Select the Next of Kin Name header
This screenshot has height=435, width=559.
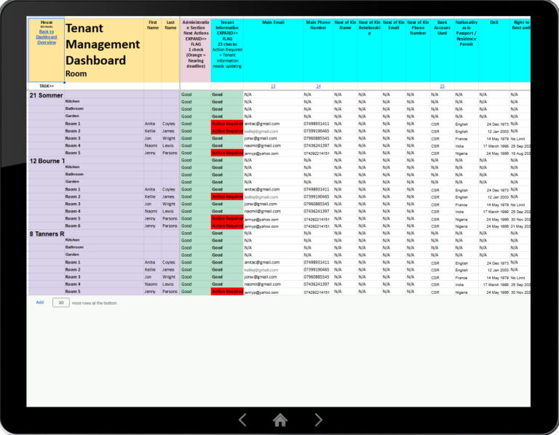point(345,50)
